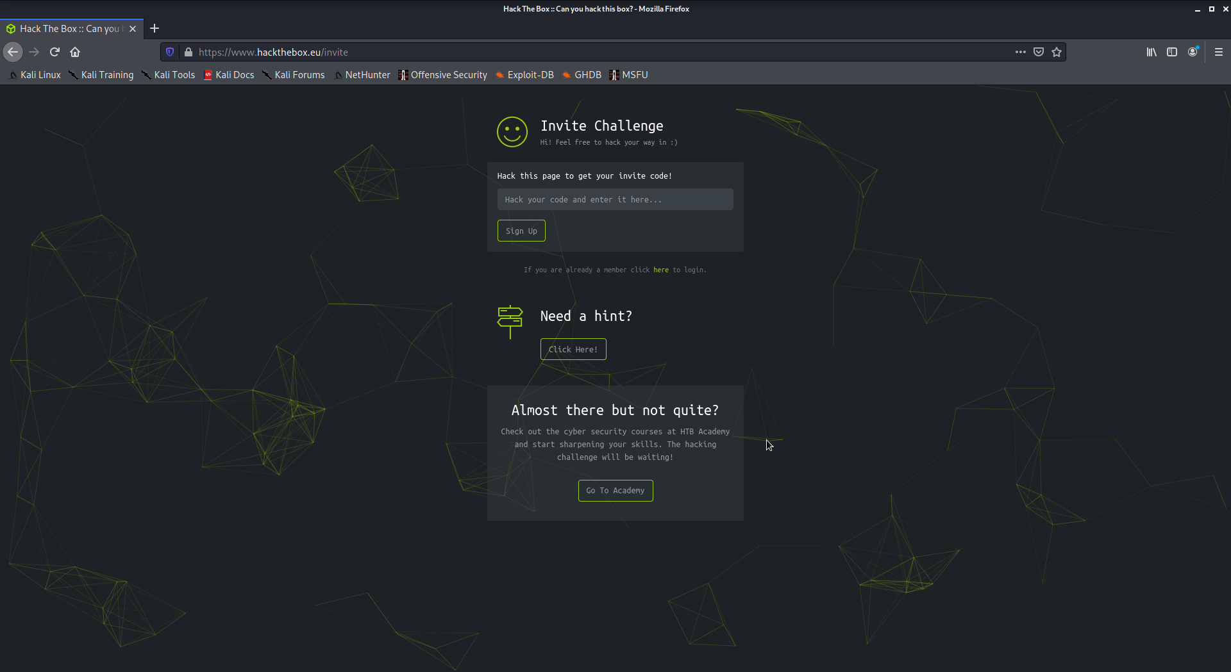Viewport: 1231px width, 672px height.
Task: Open the Offensive Security bookmark
Action: tap(442, 75)
